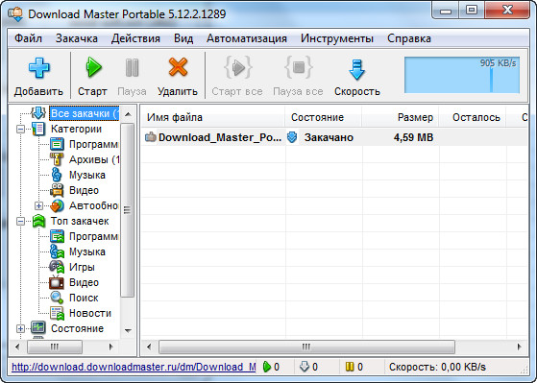Select the Топ закачек node
537x383 pixels.
[x=80, y=221]
